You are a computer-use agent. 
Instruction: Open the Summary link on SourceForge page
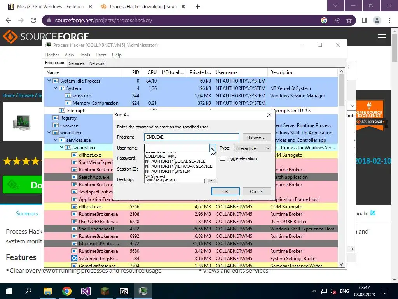27,213
